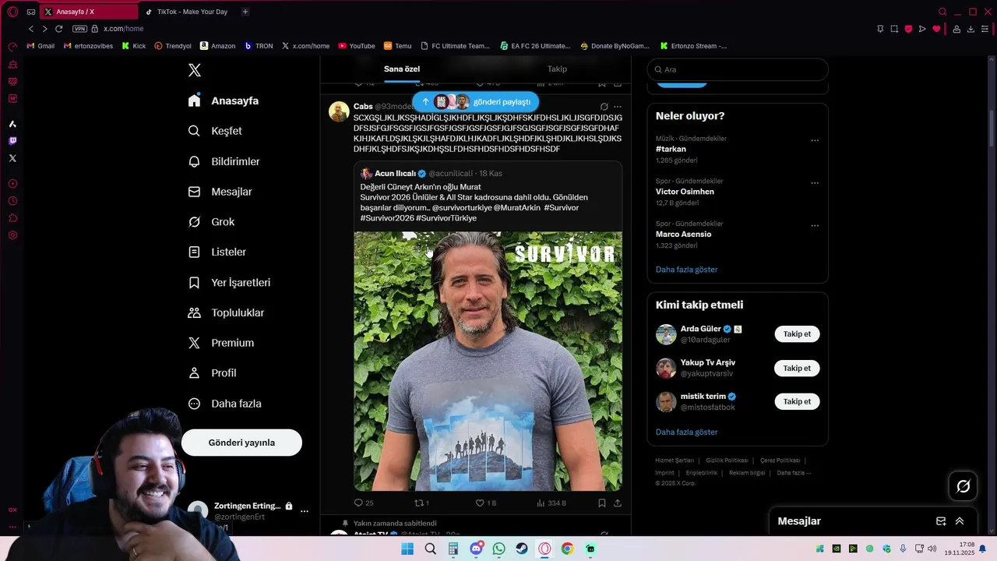This screenshot has width=997, height=561.
Task: Toggle the browser VPN badge
Action: click(79, 29)
